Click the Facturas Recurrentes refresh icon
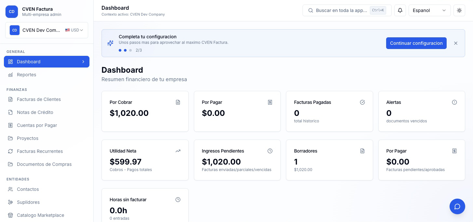The width and height of the screenshot is (473, 222). (10, 151)
